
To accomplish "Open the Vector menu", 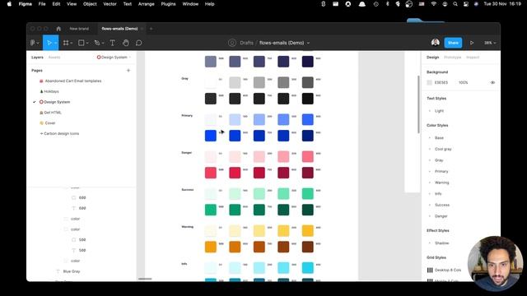I will (110, 4).
